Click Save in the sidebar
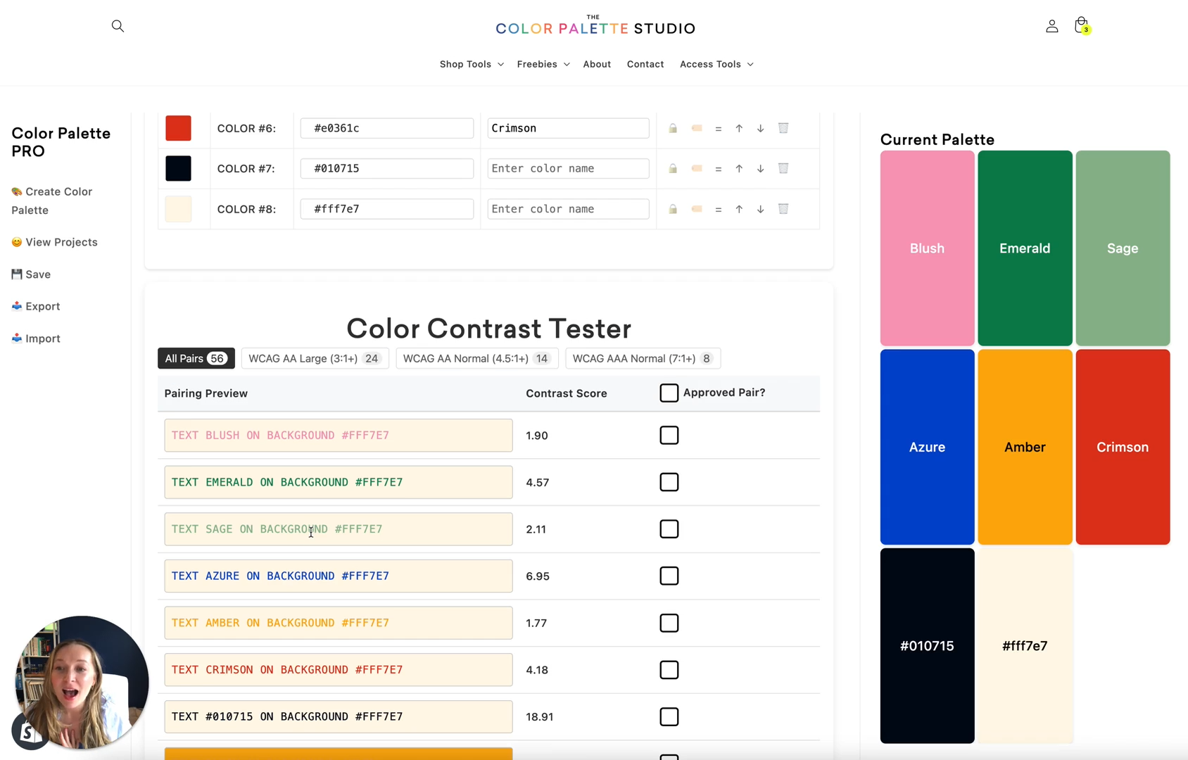The image size is (1188, 760). pyautogui.click(x=31, y=274)
